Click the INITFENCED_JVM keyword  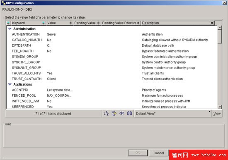coord(25,101)
